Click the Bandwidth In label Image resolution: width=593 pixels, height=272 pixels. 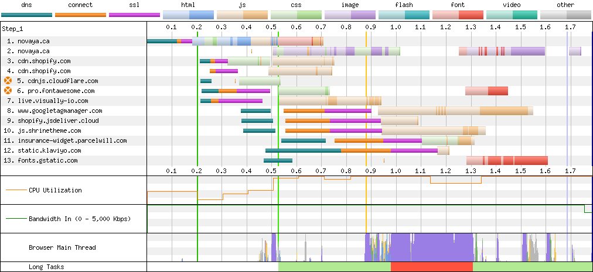pyautogui.click(x=80, y=219)
